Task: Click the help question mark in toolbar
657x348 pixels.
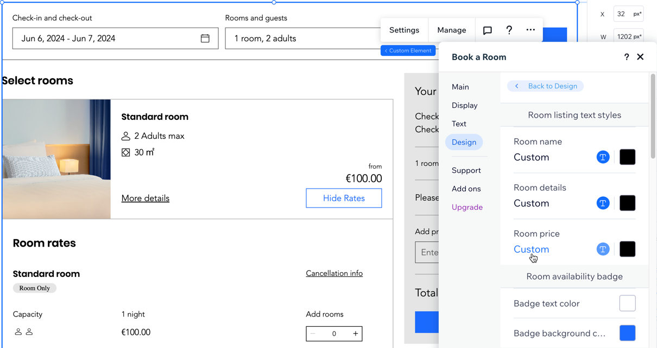Action: click(x=509, y=30)
